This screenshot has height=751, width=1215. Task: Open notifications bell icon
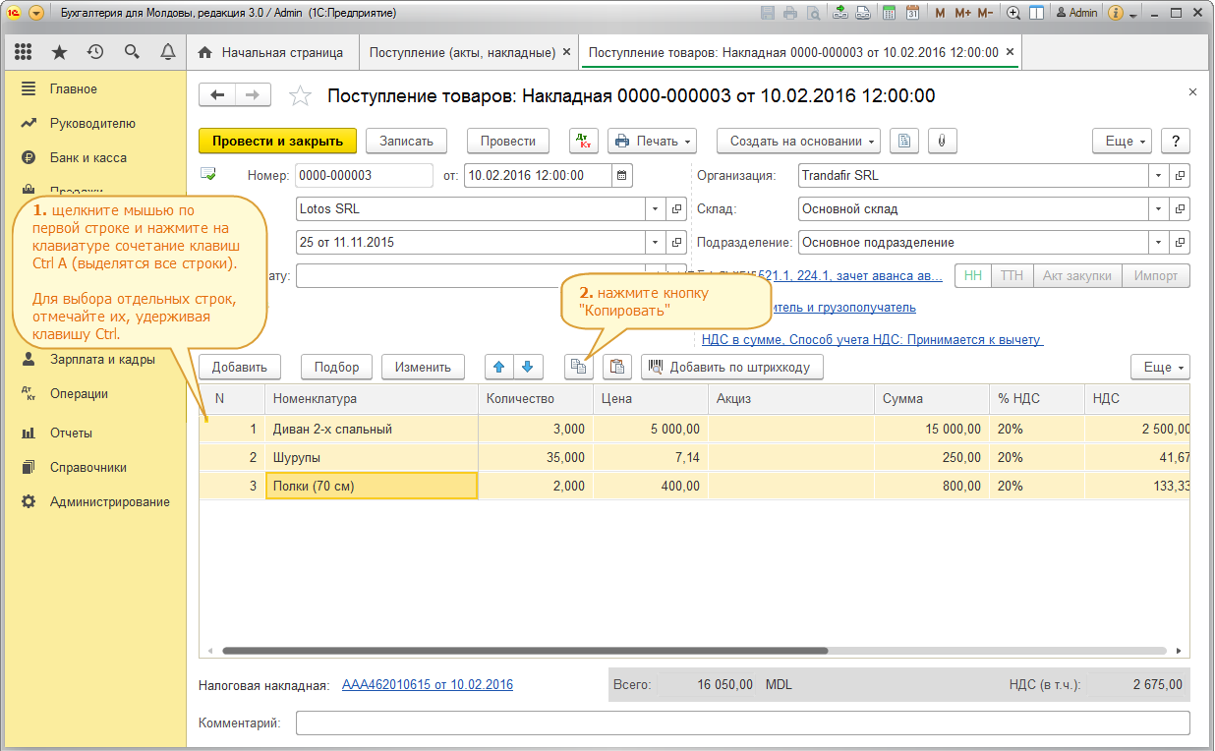coord(167,52)
